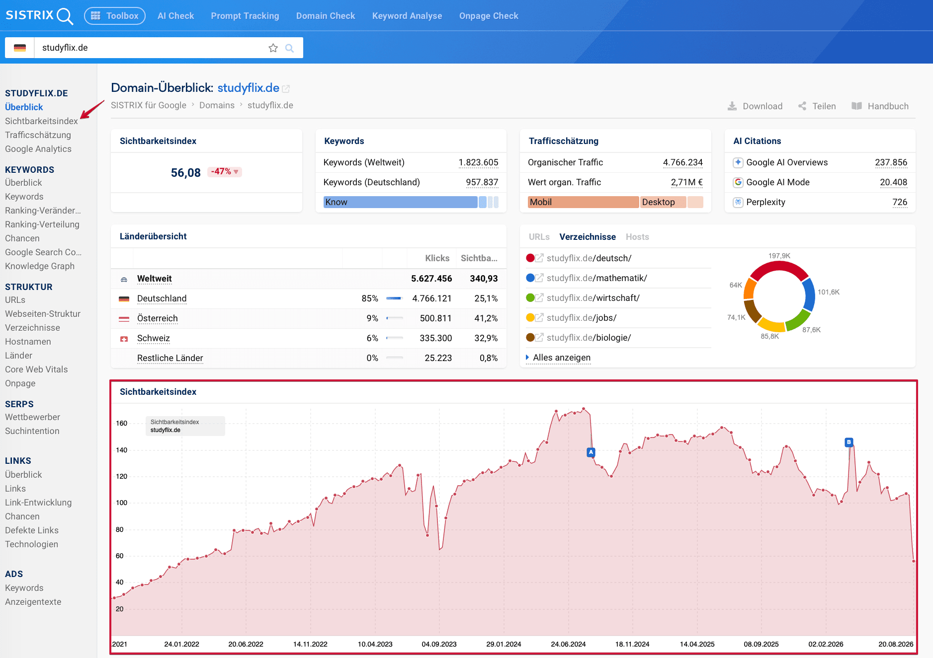
Task: Switch to the Hosts tab
Action: 637,237
